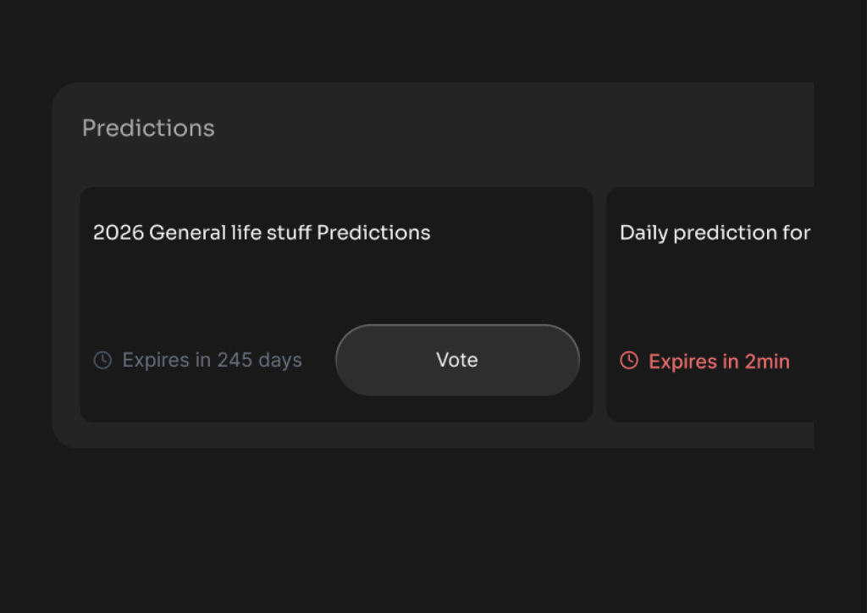
Task: Click "2min" in the red expiry text
Action: 767,362
